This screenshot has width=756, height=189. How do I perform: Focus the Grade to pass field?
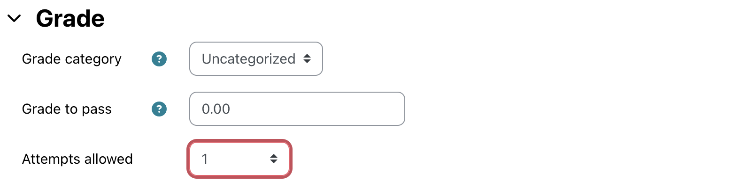pos(297,109)
